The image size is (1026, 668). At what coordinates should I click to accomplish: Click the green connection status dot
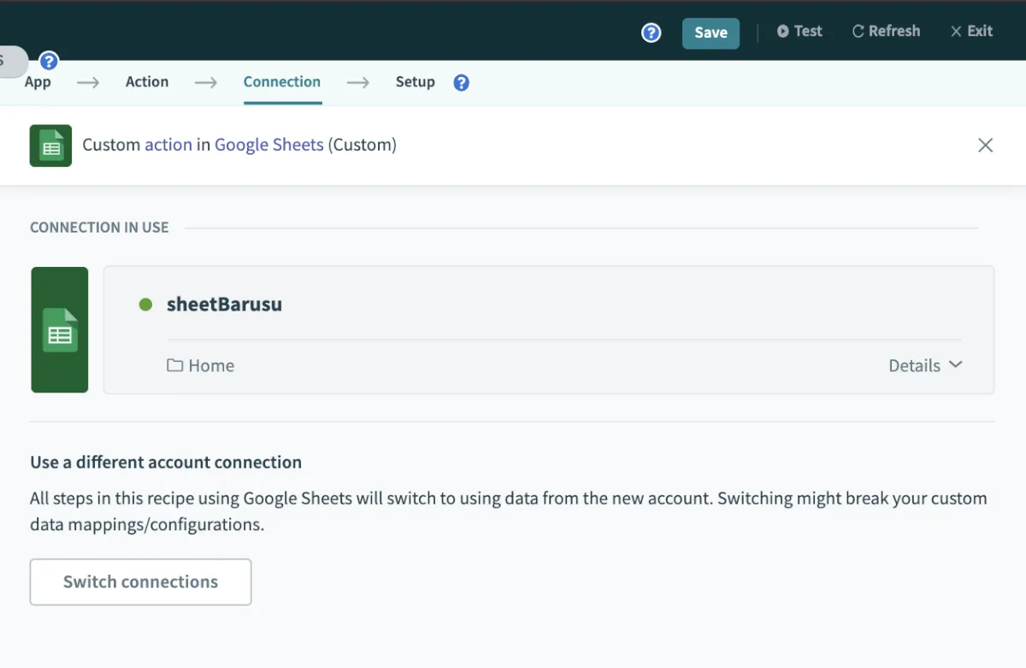click(x=145, y=304)
